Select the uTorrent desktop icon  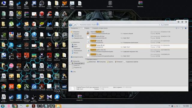click(x=11, y=25)
